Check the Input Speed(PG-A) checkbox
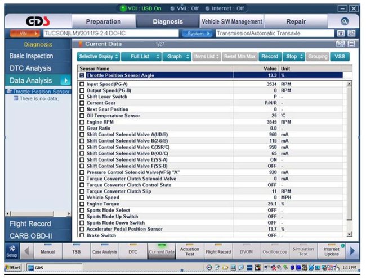The width and height of the screenshot is (366, 279). (82, 84)
